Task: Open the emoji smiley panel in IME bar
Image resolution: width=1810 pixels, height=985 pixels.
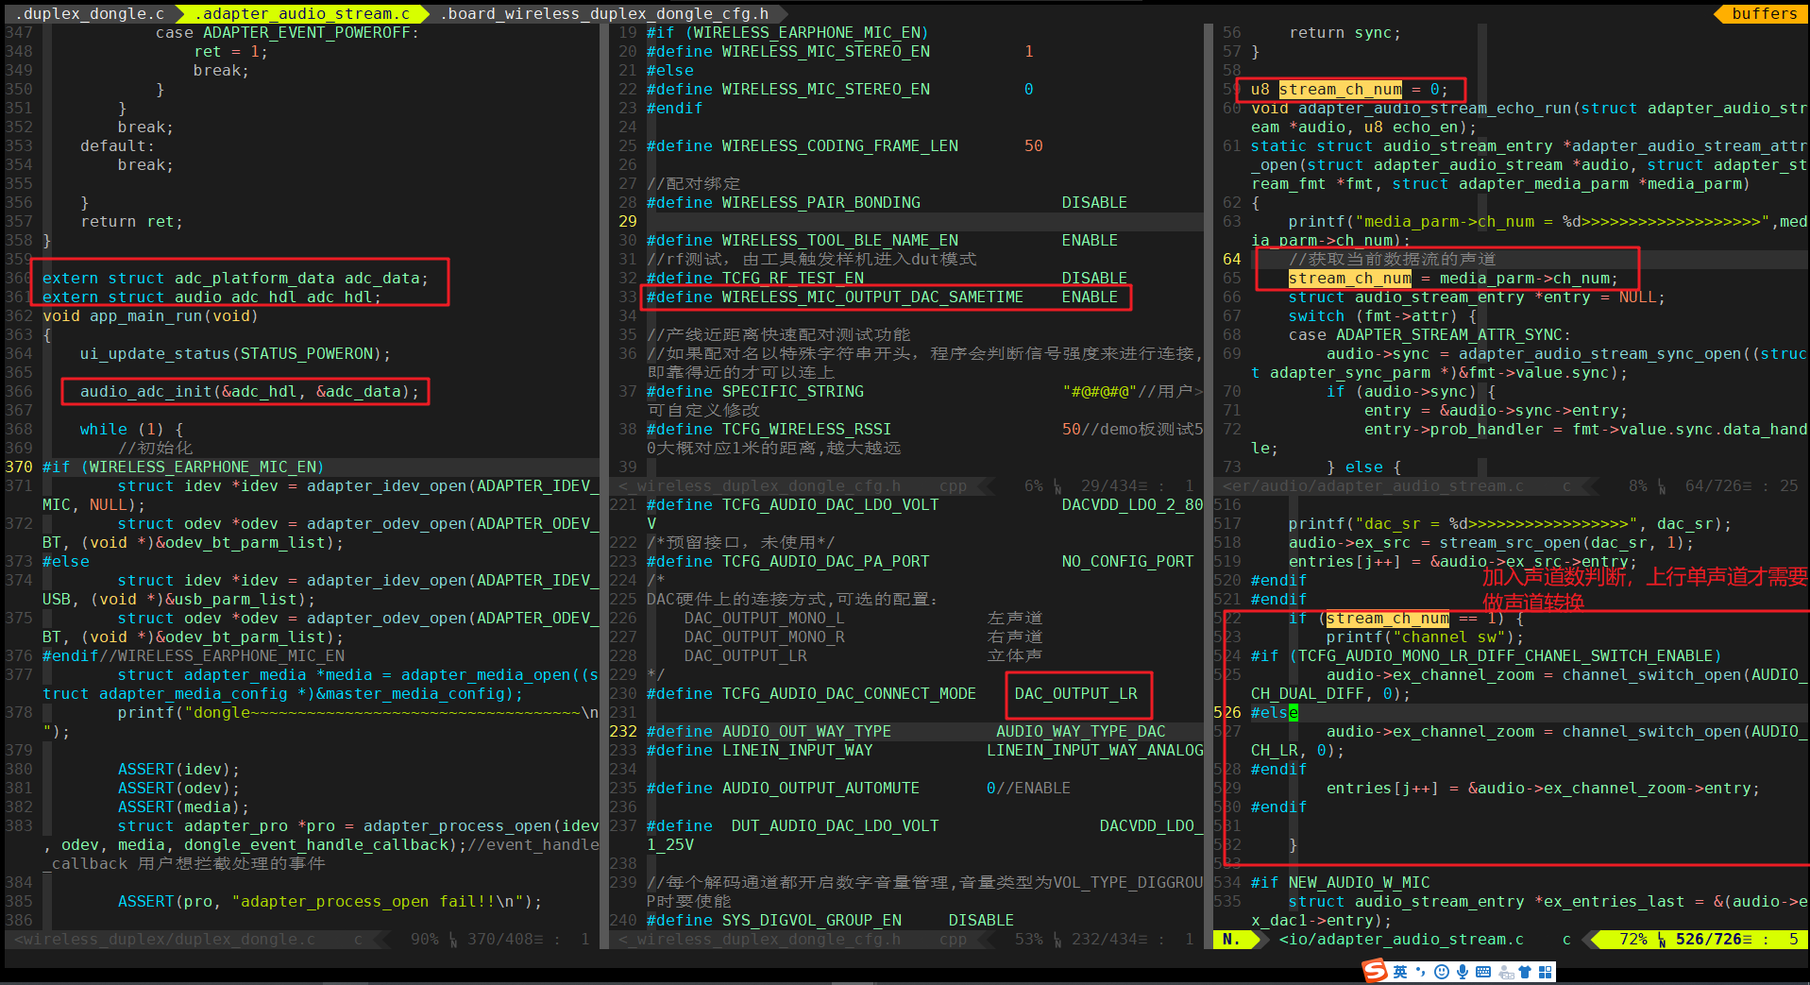Action: pyautogui.click(x=1442, y=972)
